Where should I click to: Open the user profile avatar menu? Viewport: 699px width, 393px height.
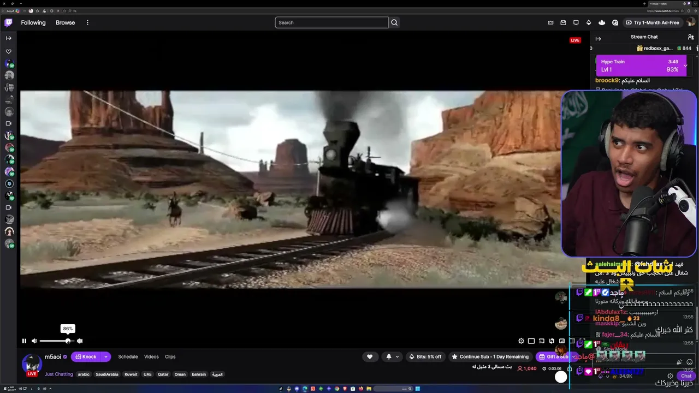coord(691,22)
